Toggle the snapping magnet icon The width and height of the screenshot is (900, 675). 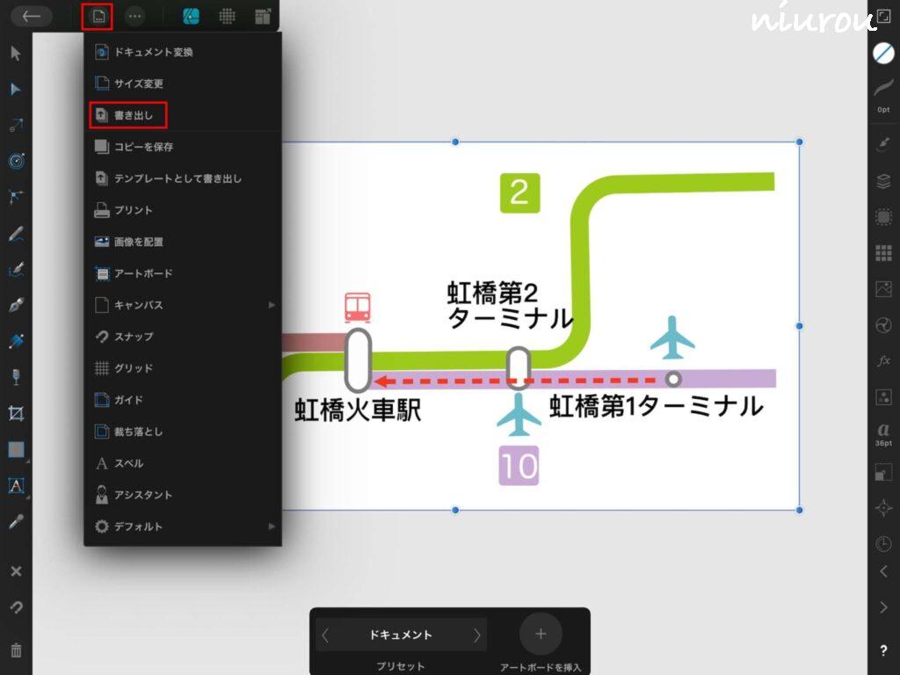click(16, 607)
